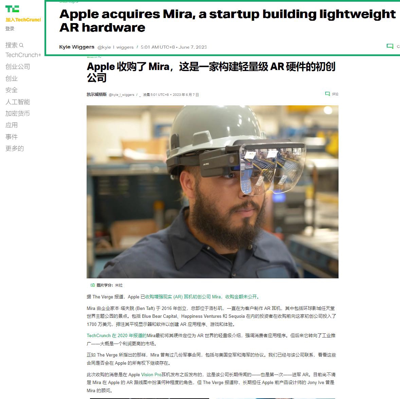Select 创业 in the sidebar
This screenshot has width=400, height=399.
point(12,79)
